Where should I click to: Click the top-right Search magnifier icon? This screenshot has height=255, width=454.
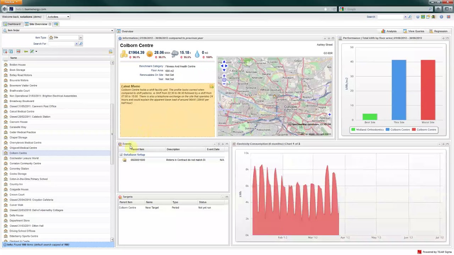pyautogui.click(x=410, y=17)
